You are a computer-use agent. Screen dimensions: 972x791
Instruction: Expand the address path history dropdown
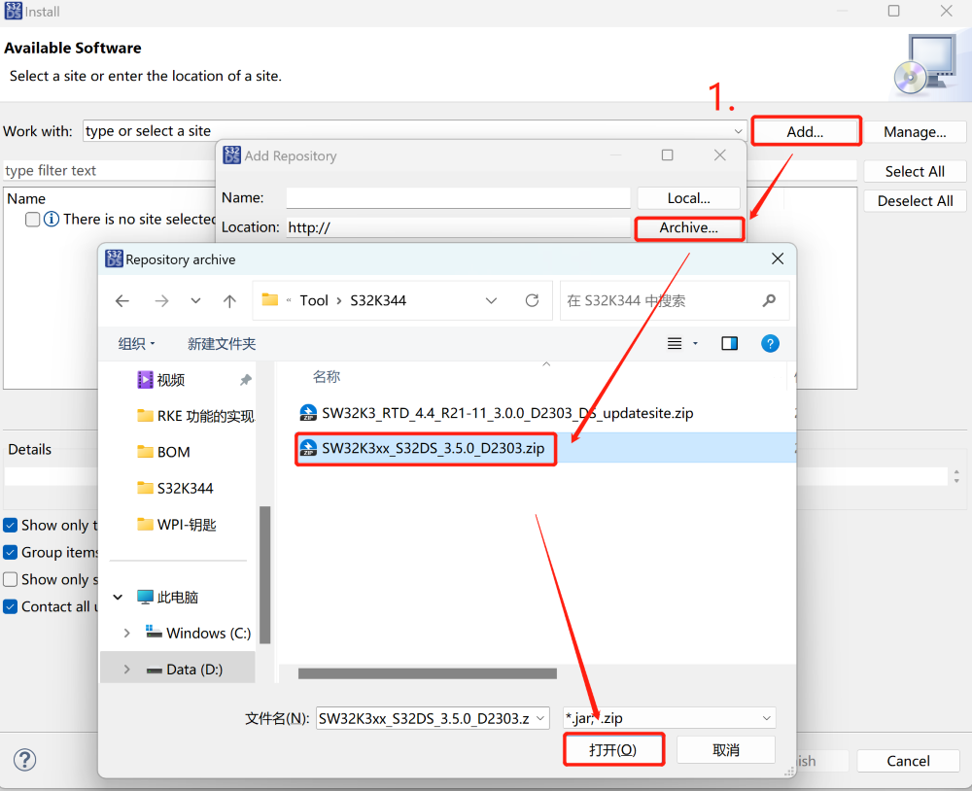[492, 300]
